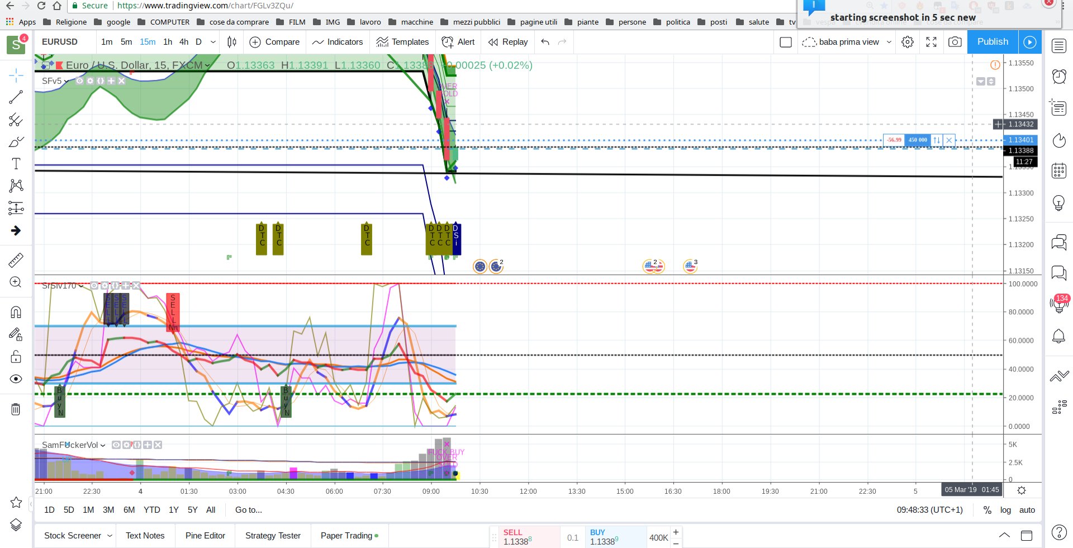Open the XABCD pattern tools
This screenshot has height=548, width=1073.
(x=16, y=186)
